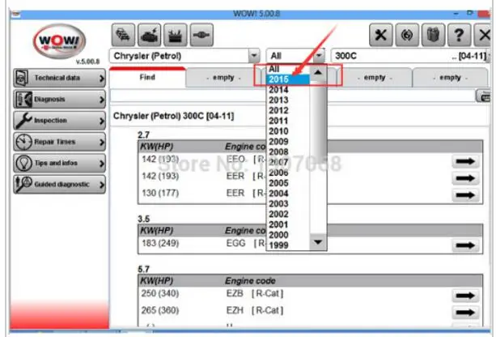Click the tyre wheel toolbar icon
This screenshot has height=337, width=496.
(407, 35)
